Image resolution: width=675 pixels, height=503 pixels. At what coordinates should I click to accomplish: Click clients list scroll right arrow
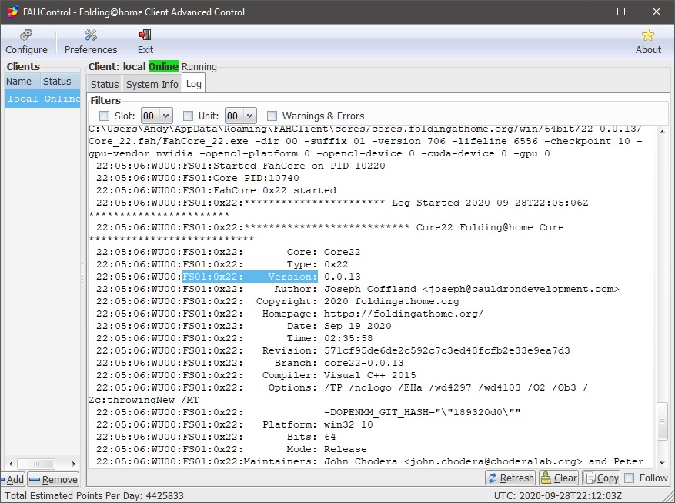tap(74, 464)
